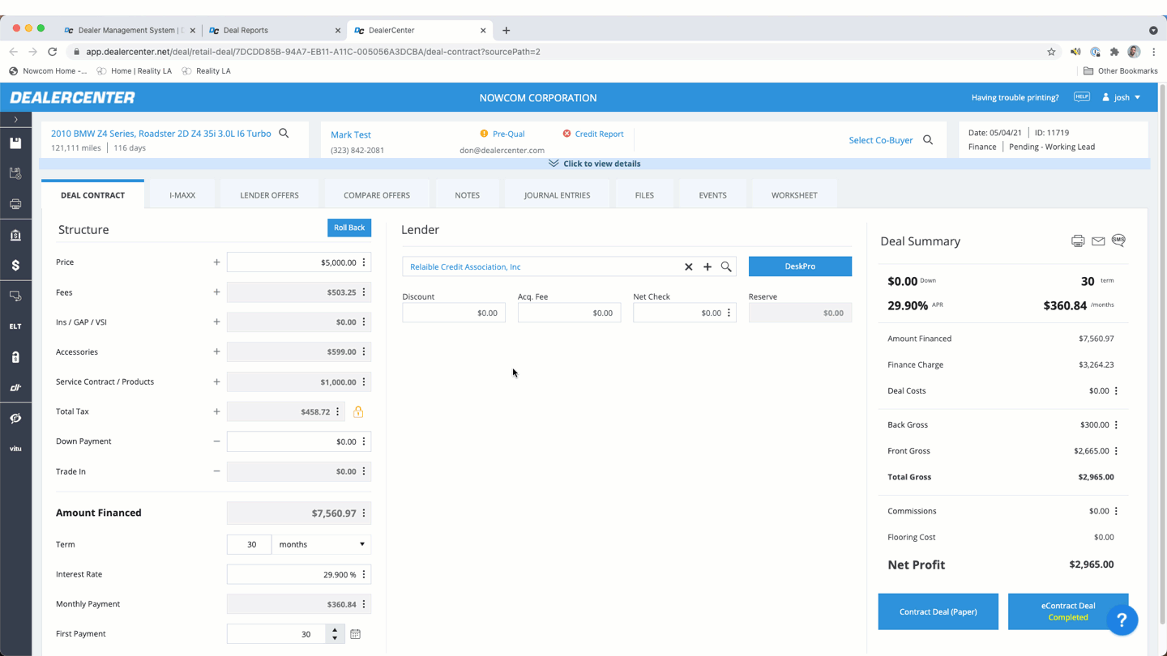This screenshot has width=1167, height=656.
Task: Expand Click to view details bar
Action: (595, 164)
